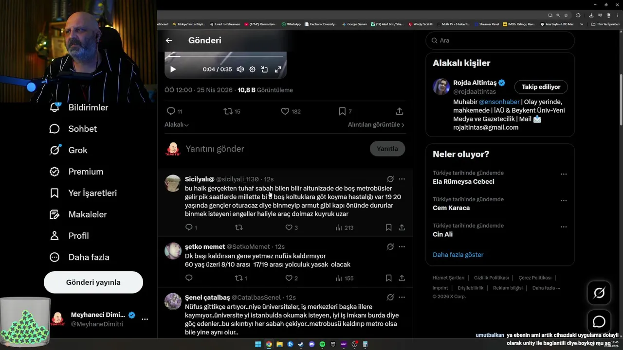Open account menu dots beside Meyhaneci Dimitri
The width and height of the screenshot is (623, 350).
(145, 319)
